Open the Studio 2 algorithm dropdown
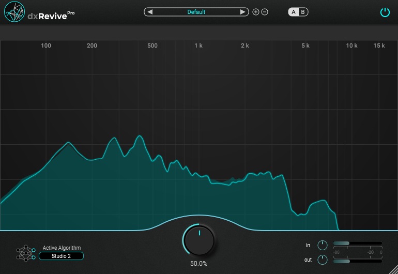 pos(61,256)
